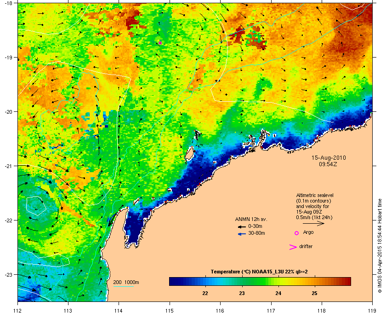Viewport: 386px width, 313px height.
Task: Click the 'ANMN 12h av.' label
Action: coord(251,219)
